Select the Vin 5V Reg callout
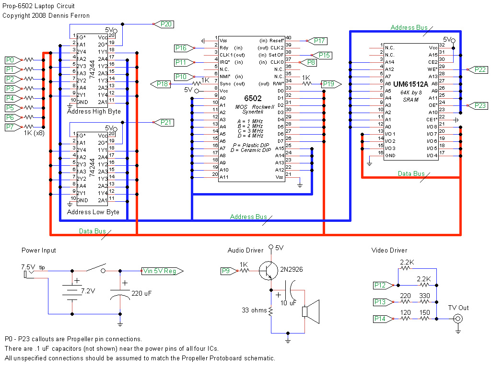This screenshot has width=491, height=368. click(x=162, y=271)
